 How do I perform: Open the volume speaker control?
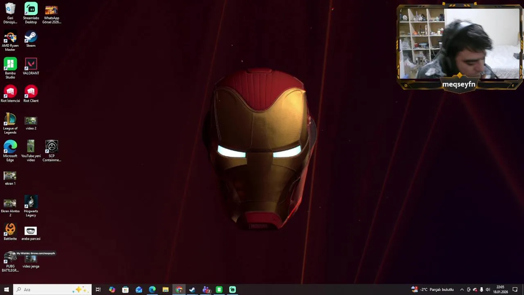[x=488, y=290]
